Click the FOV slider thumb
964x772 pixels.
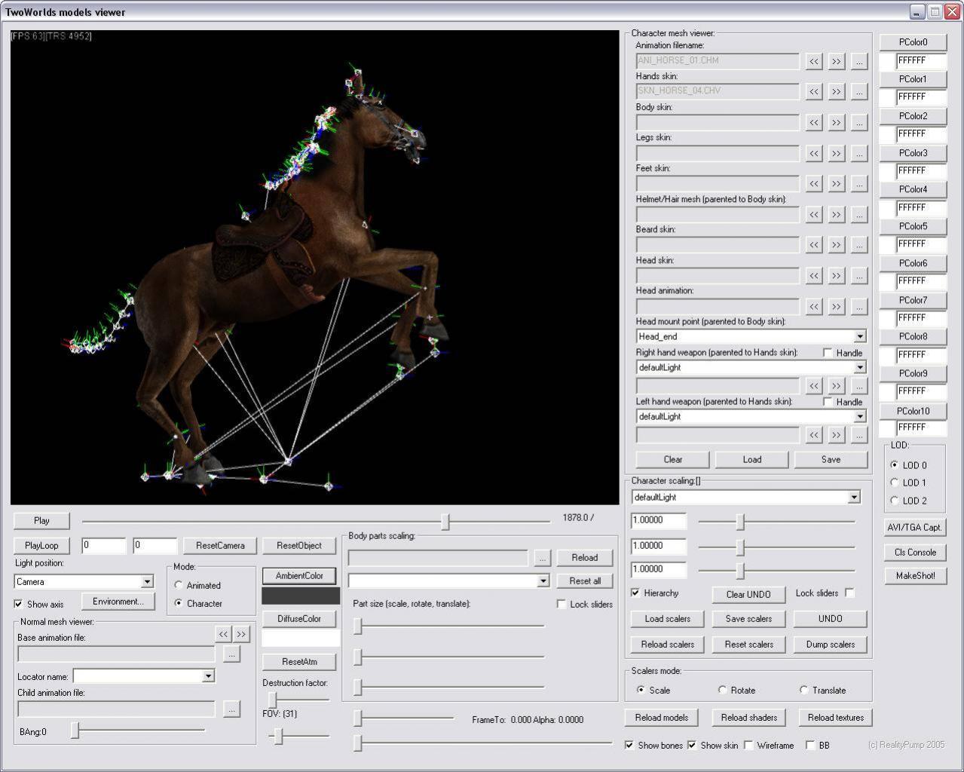click(x=278, y=736)
